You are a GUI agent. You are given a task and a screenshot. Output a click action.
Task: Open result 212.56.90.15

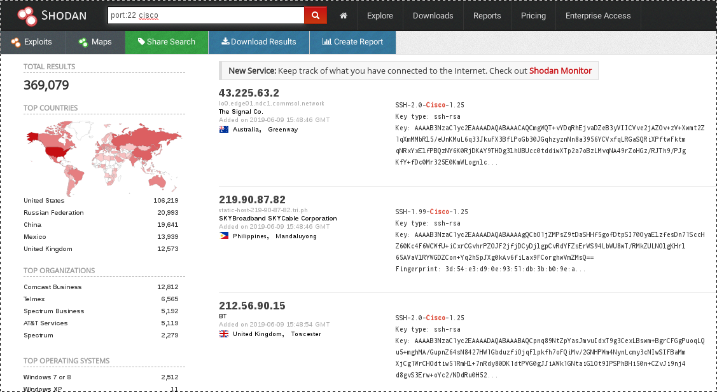point(252,306)
